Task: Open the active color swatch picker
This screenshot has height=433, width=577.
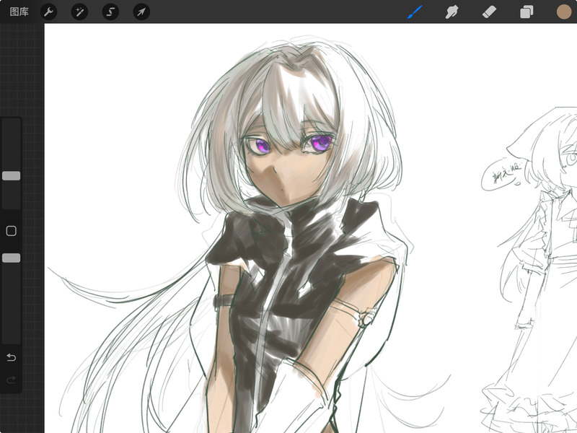Action: tap(564, 12)
